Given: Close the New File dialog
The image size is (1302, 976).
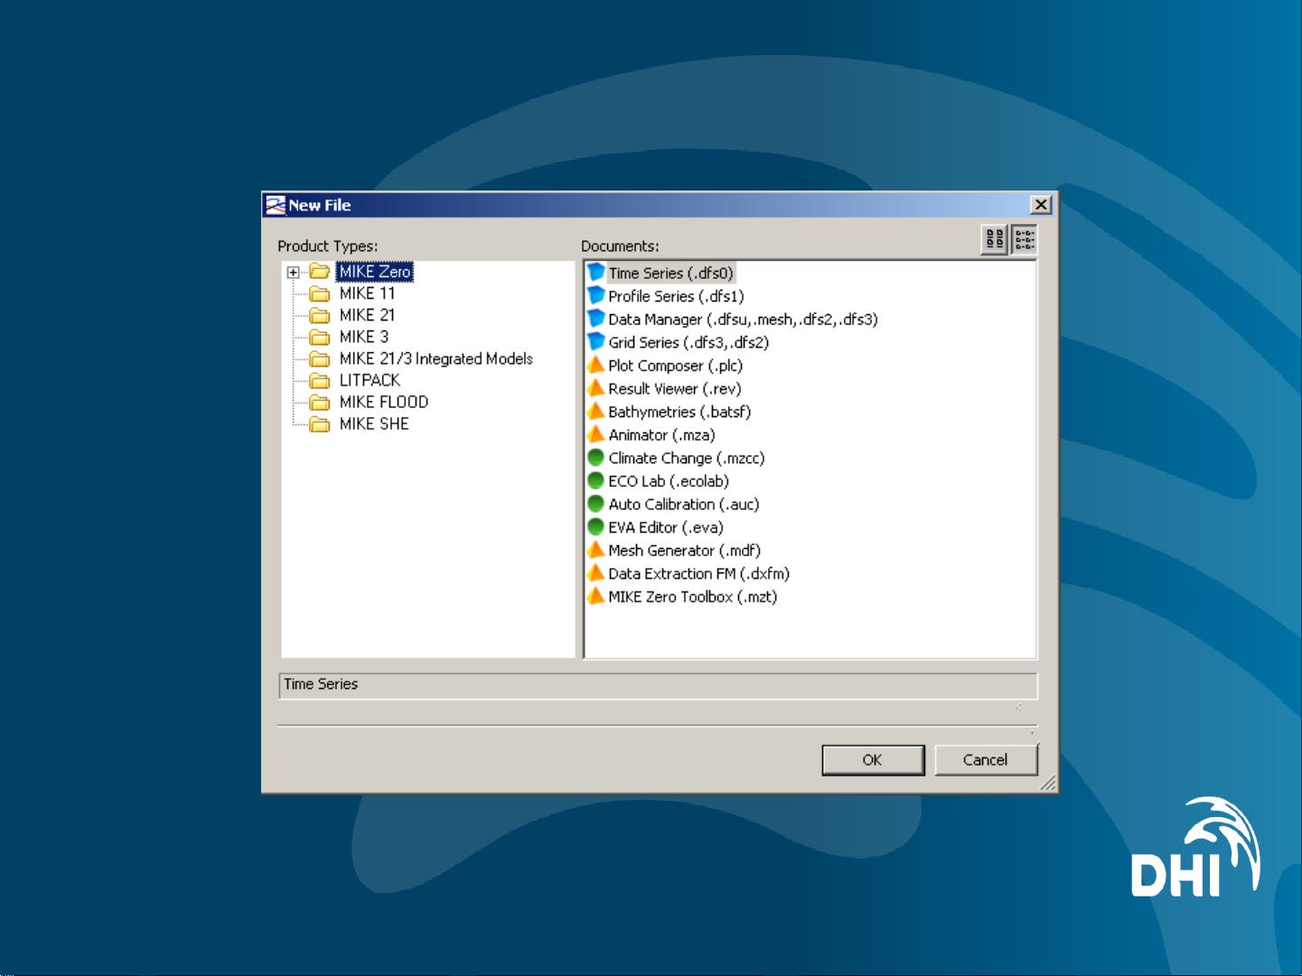Looking at the screenshot, I should (x=1041, y=205).
